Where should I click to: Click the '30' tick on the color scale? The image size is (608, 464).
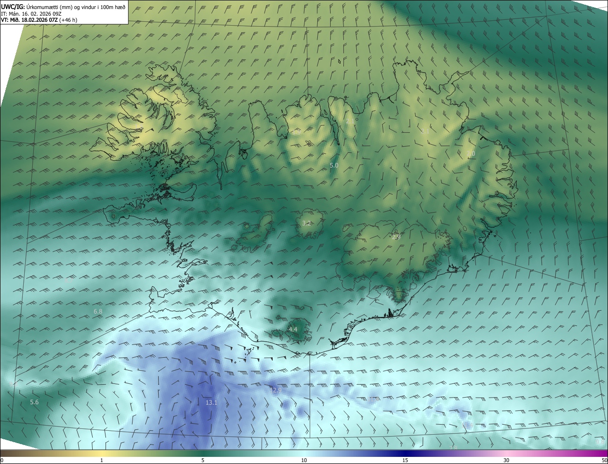pos(506,460)
